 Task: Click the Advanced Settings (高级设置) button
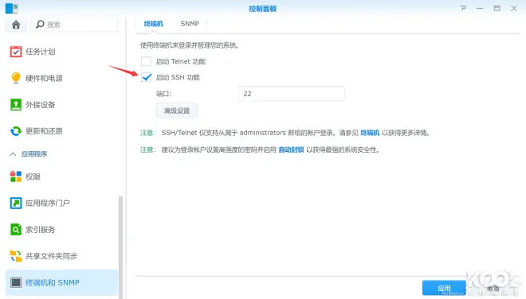[x=177, y=111]
